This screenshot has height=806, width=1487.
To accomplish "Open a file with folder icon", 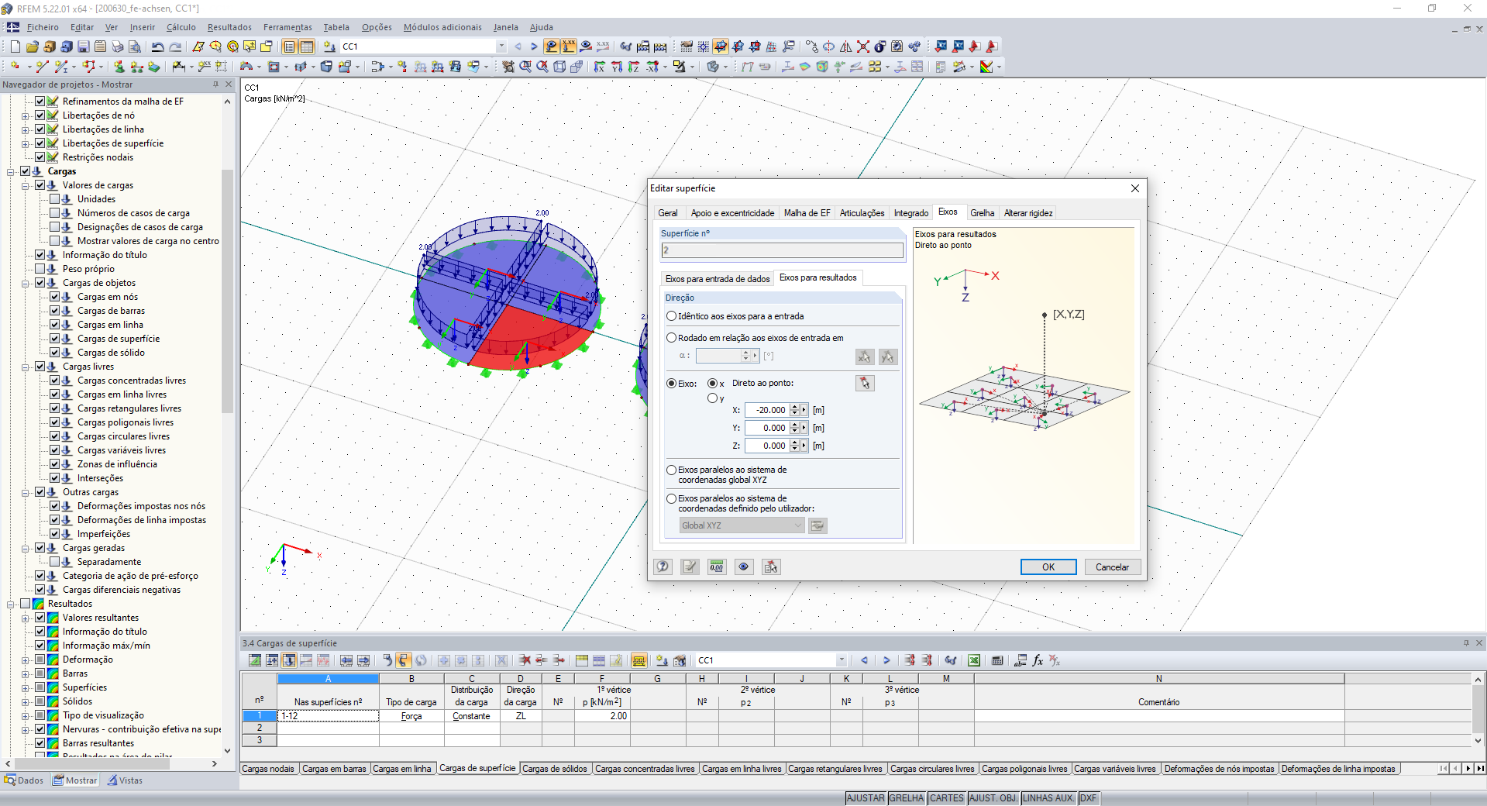I will [32, 46].
